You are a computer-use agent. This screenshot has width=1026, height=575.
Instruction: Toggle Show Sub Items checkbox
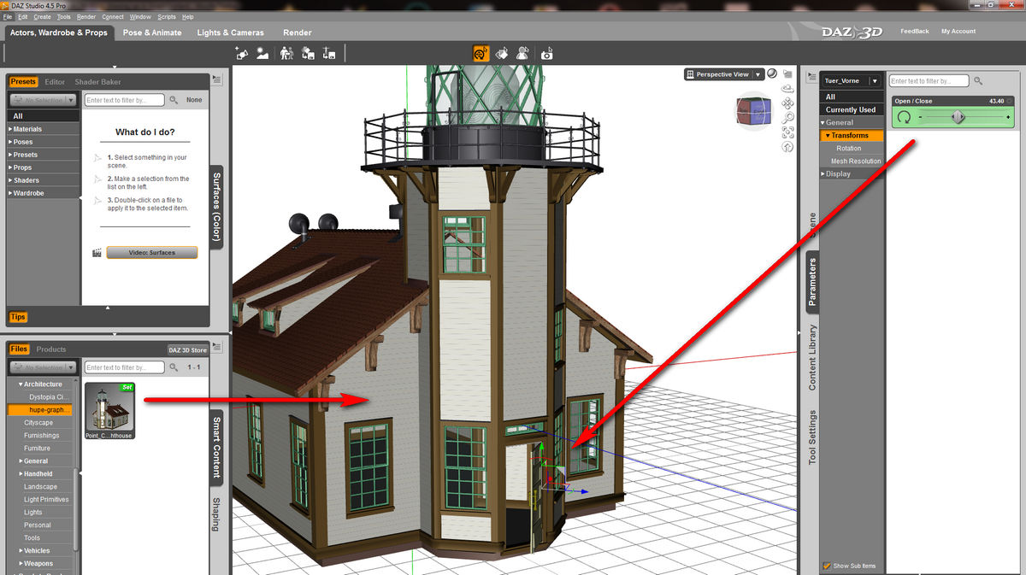tap(827, 566)
